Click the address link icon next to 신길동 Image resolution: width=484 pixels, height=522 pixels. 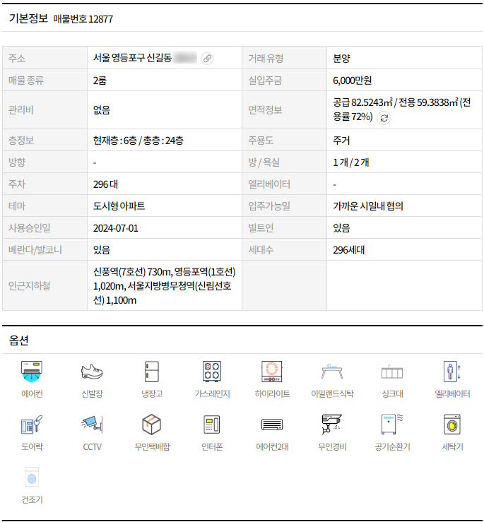[207, 58]
